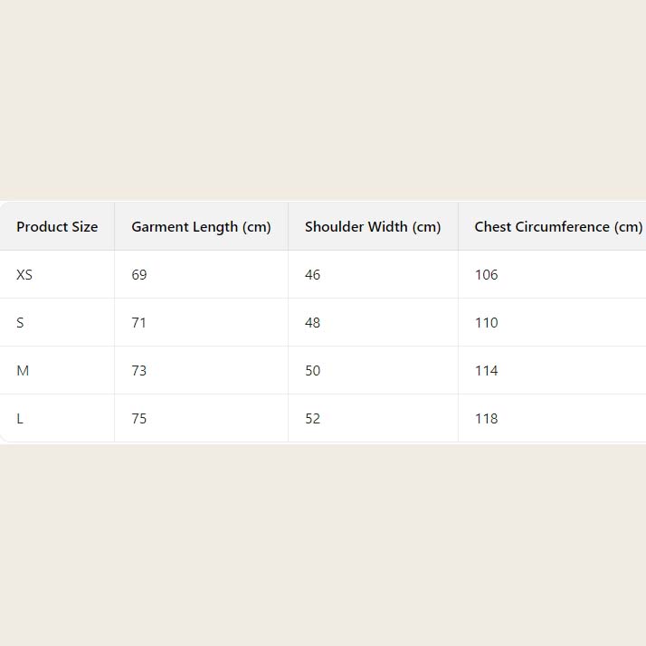Click the Garment Length (cm) header
This screenshot has height=646, width=646.
pyautogui.click(x=201, y=227)
